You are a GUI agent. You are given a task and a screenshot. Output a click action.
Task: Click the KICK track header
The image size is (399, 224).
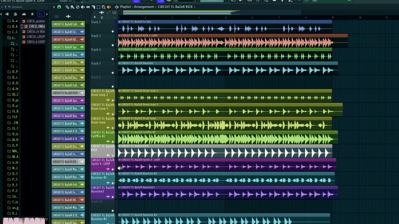(103, 151)
